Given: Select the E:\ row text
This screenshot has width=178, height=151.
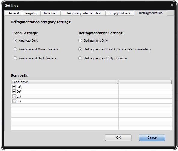Looking at the screenshot, I should (x=19, y=96).
